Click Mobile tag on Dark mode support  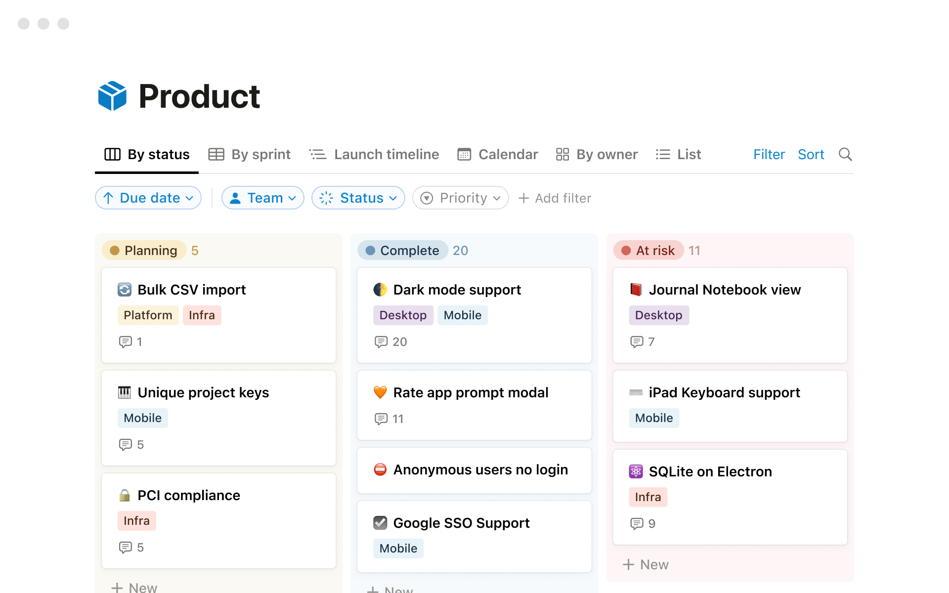point(463,315)
